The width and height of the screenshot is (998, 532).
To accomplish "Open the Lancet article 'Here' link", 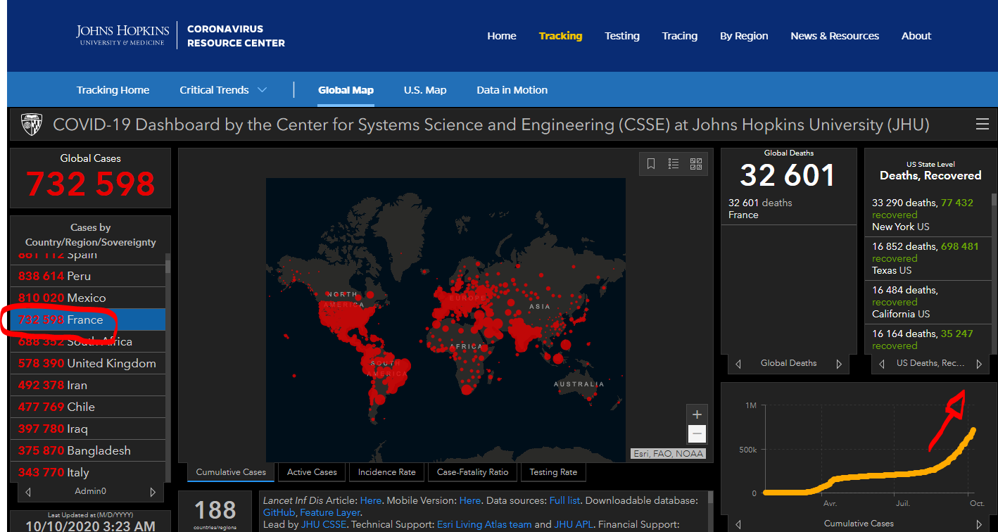I will click(x=370, y=500).
